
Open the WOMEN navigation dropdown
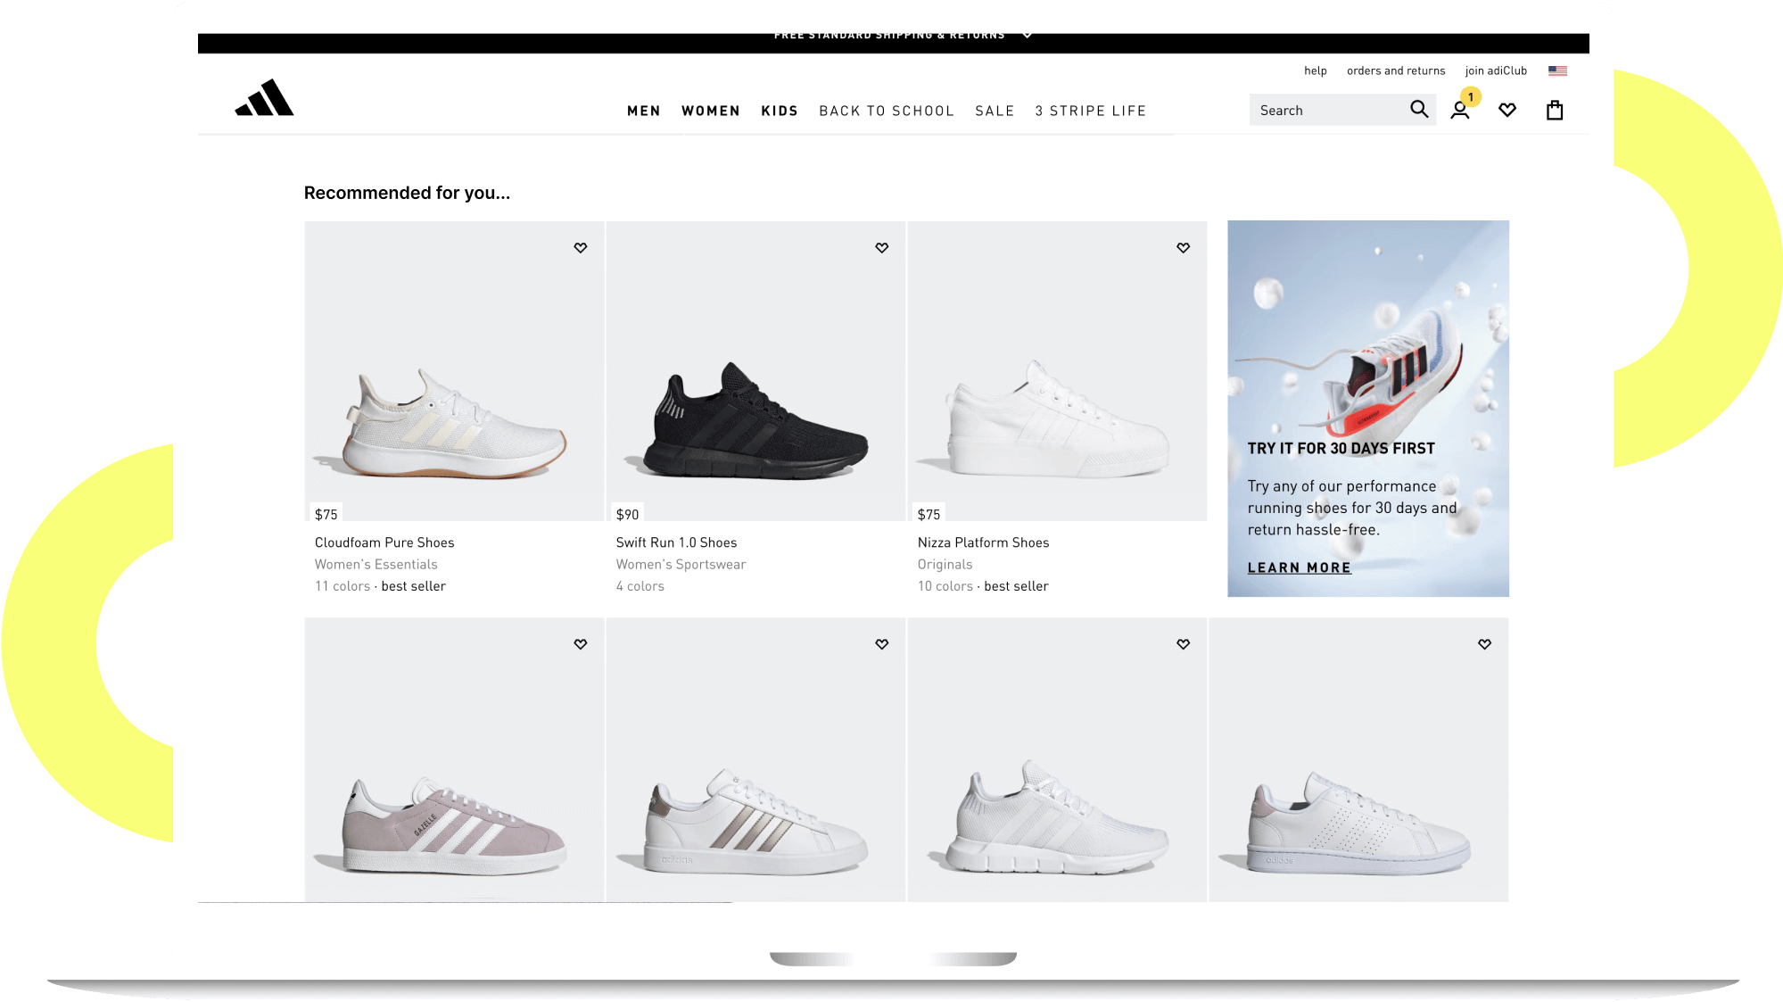pos(710,111)
